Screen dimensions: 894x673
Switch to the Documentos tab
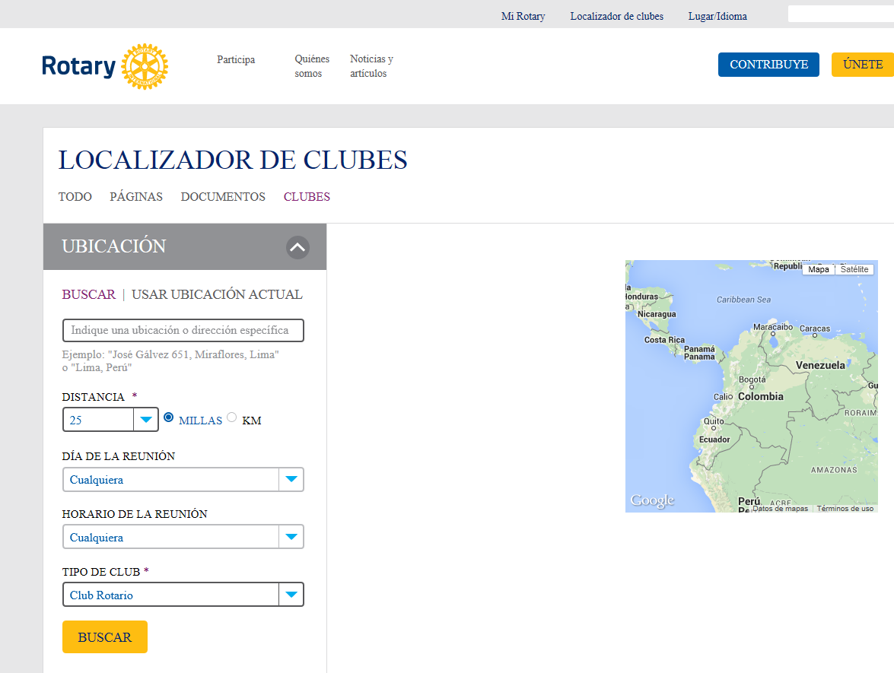click(223, 197)
